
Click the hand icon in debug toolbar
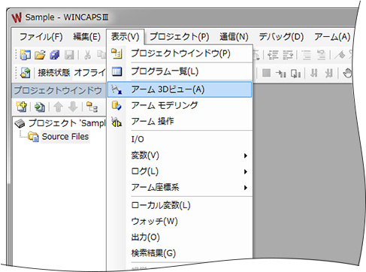click(x=347, y=73)
